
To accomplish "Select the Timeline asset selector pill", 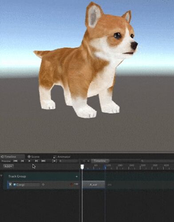I will 100,161.
